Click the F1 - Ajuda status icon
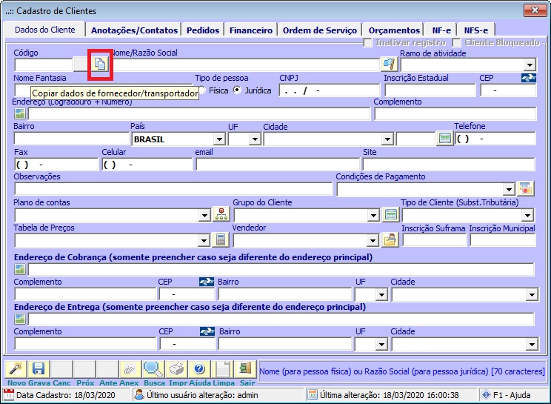 tap(486, 395)
